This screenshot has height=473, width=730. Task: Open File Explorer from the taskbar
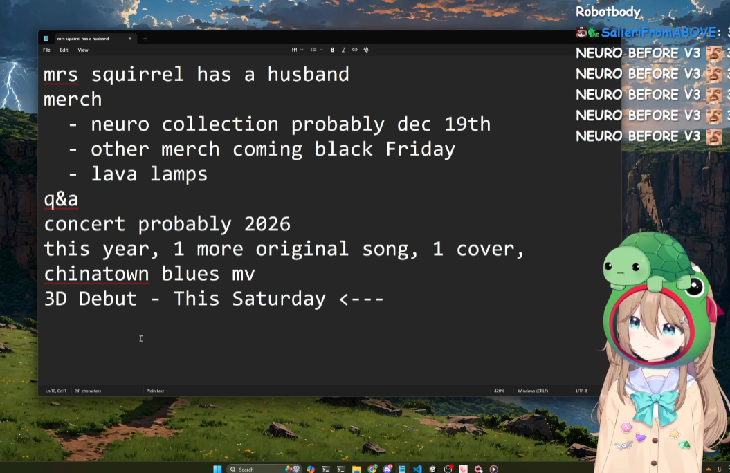click(x=356, y=470)
